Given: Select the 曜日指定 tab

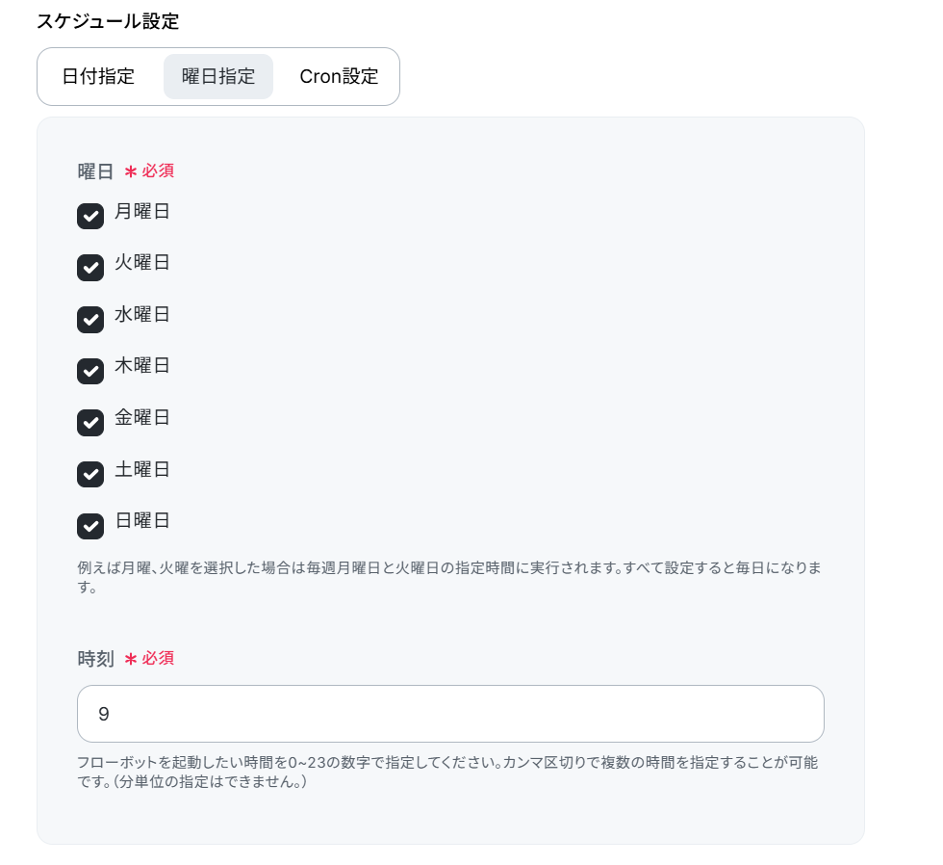Looking at the screenshot, I should click(218, 76).
